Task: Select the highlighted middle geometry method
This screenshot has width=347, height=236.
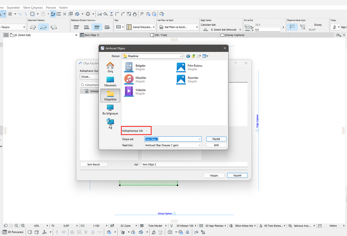Action: (x=43, y=27)
